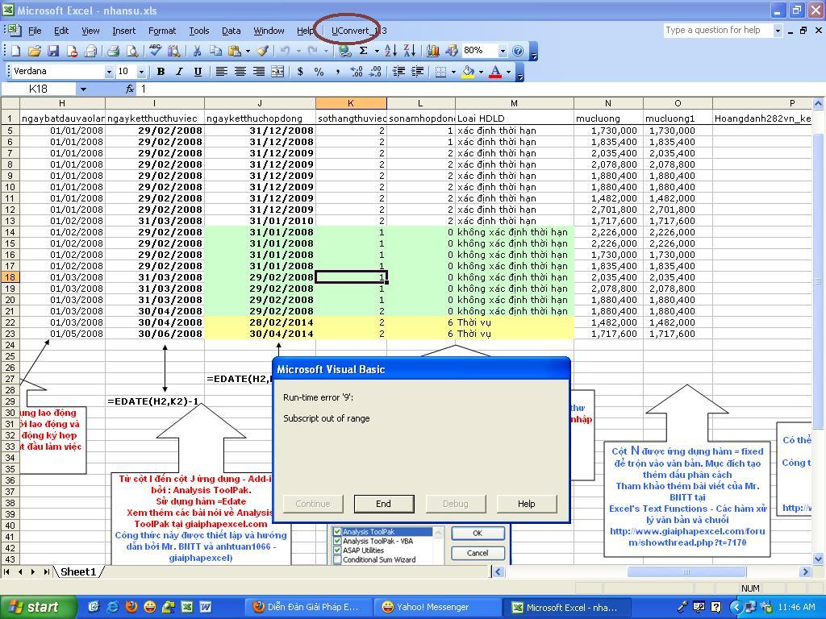Open the Tools menu
Viewport: 826px width, 619px height.
[199, 31]
